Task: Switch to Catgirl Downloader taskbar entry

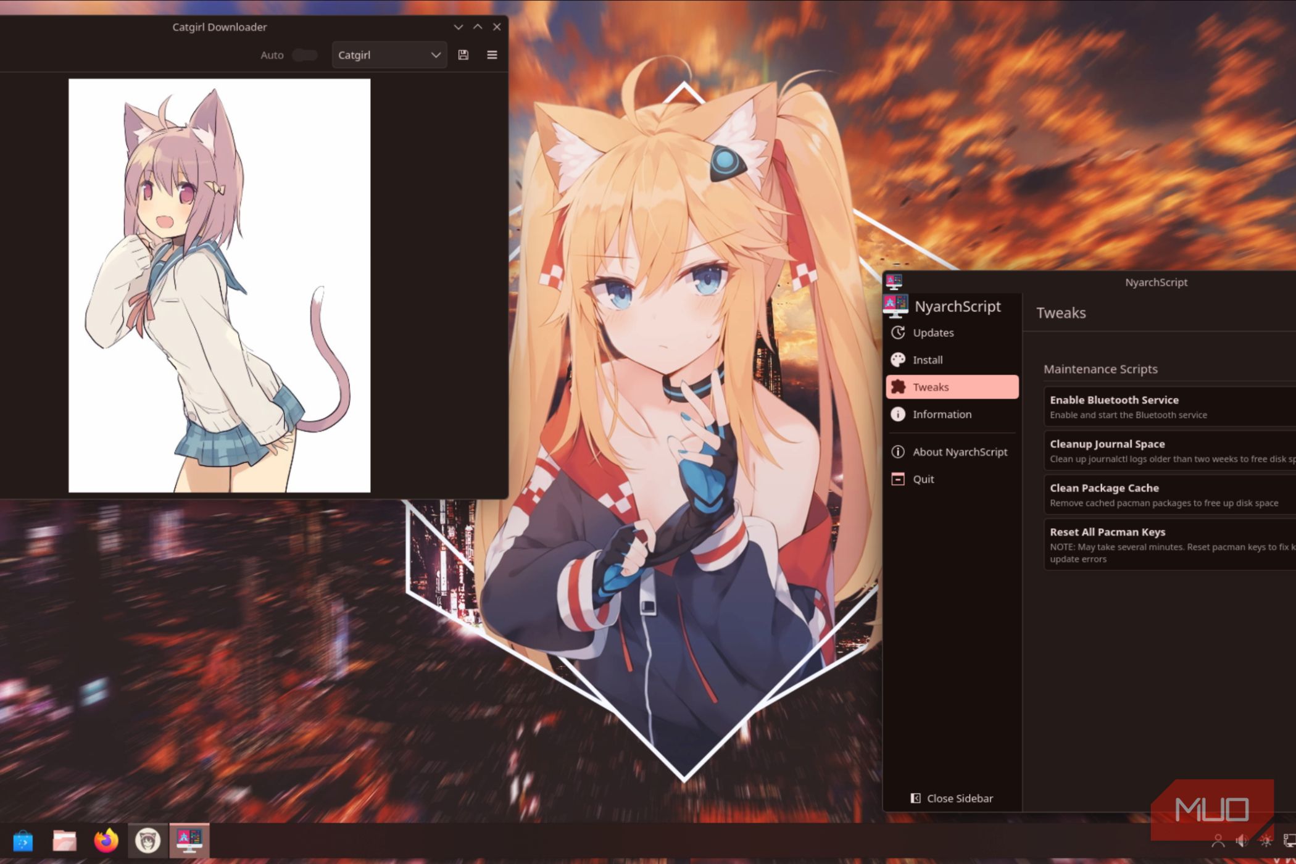Action: [x=147, y=841]
